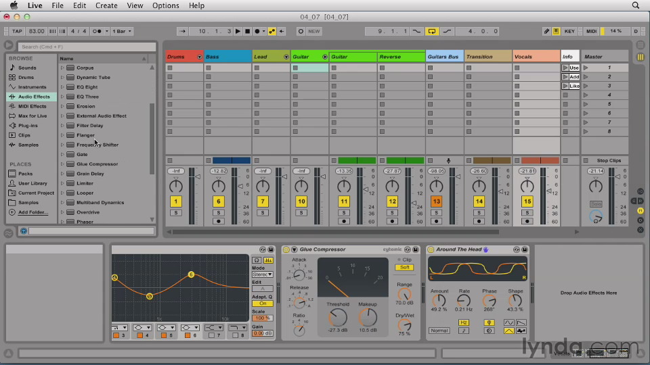The width and height of the screenshot is (650, 365).
Task: Open the 1 Bar quantization dropdown
Action: pos(122,31)
